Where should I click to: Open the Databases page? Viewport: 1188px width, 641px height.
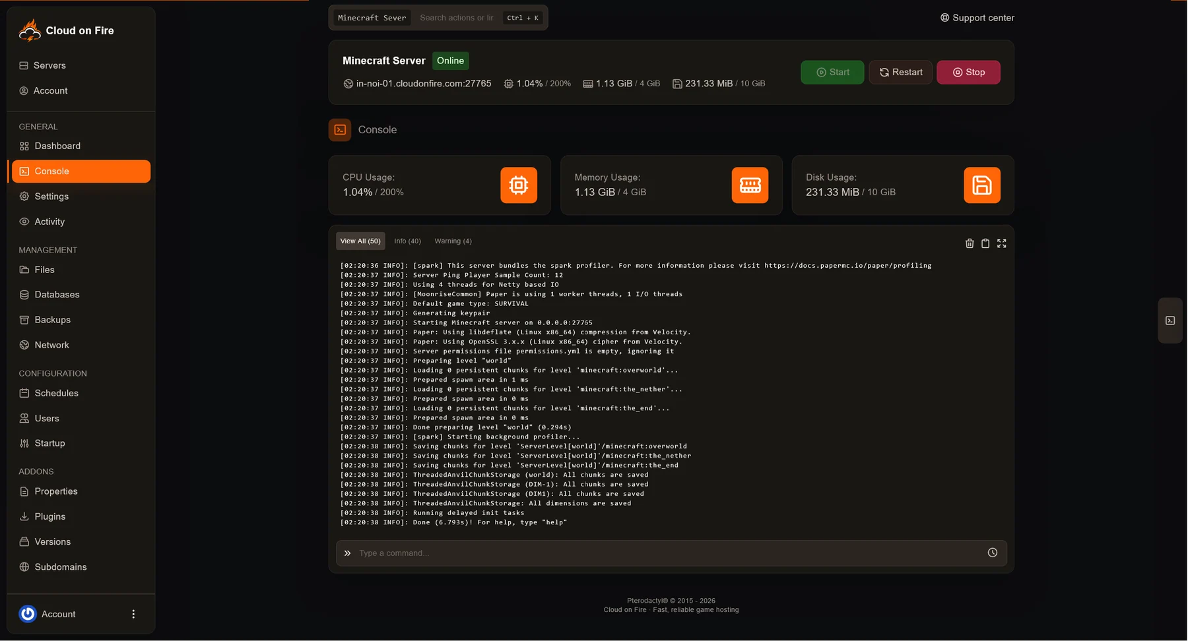81,295
